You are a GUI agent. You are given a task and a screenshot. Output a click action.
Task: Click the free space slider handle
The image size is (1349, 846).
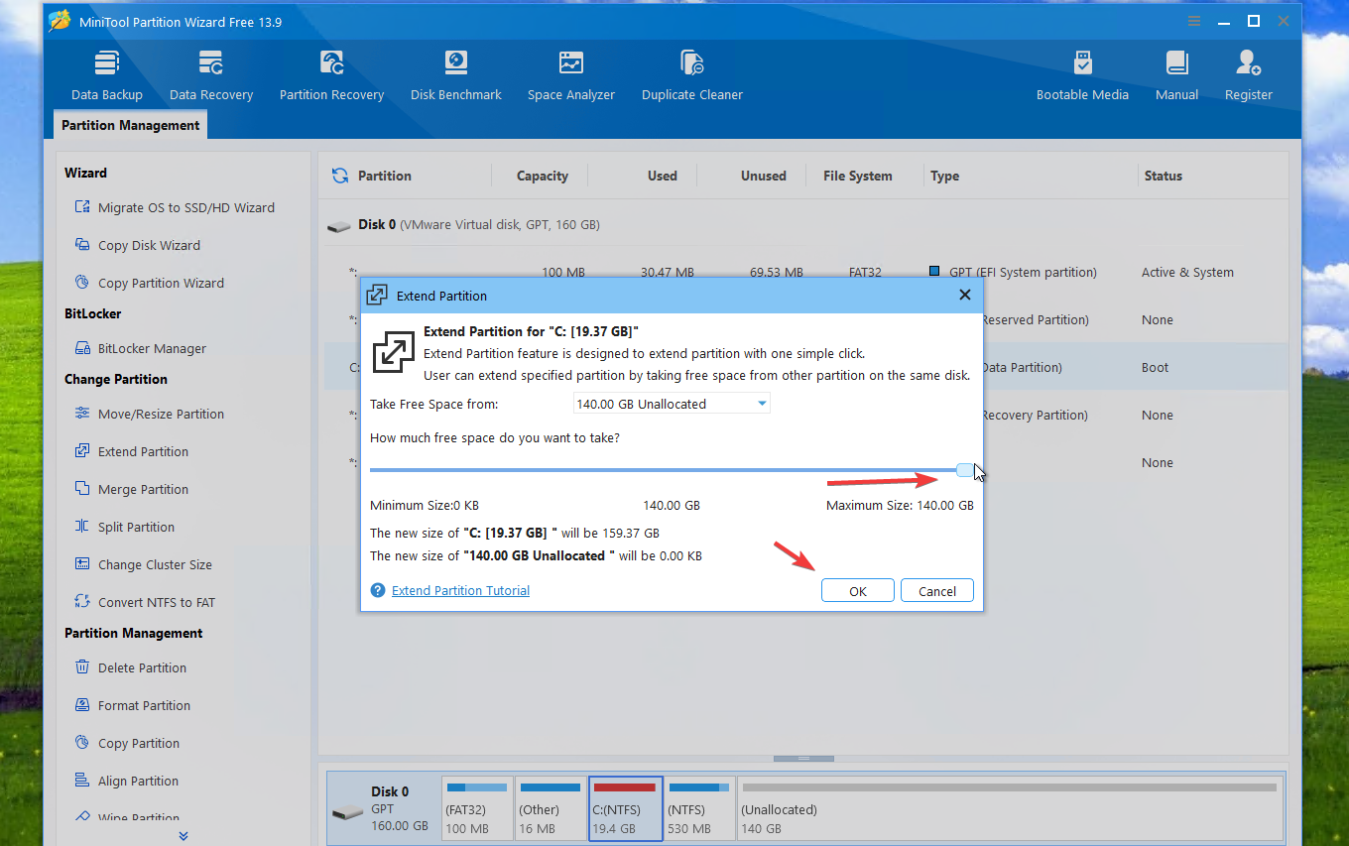965,470
